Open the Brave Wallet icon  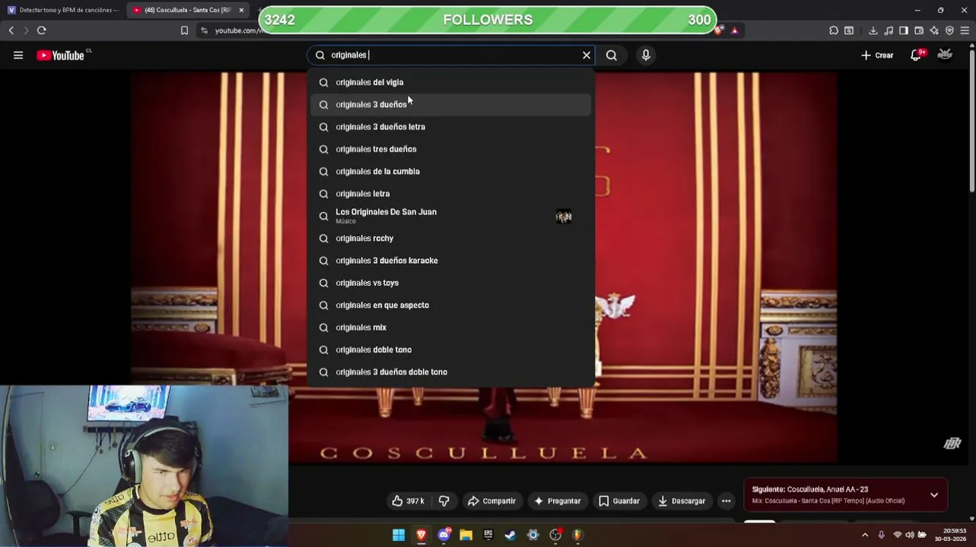919,30
